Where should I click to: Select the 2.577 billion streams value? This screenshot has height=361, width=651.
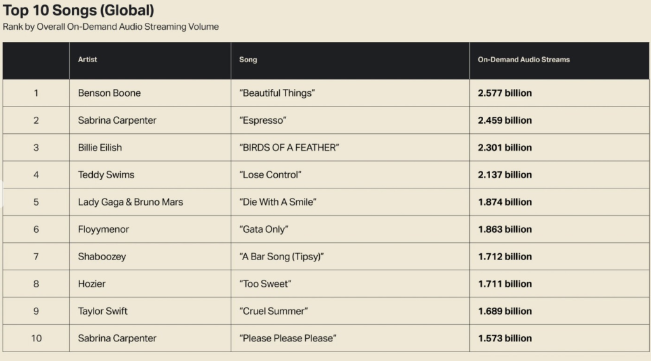click(505, 93)
